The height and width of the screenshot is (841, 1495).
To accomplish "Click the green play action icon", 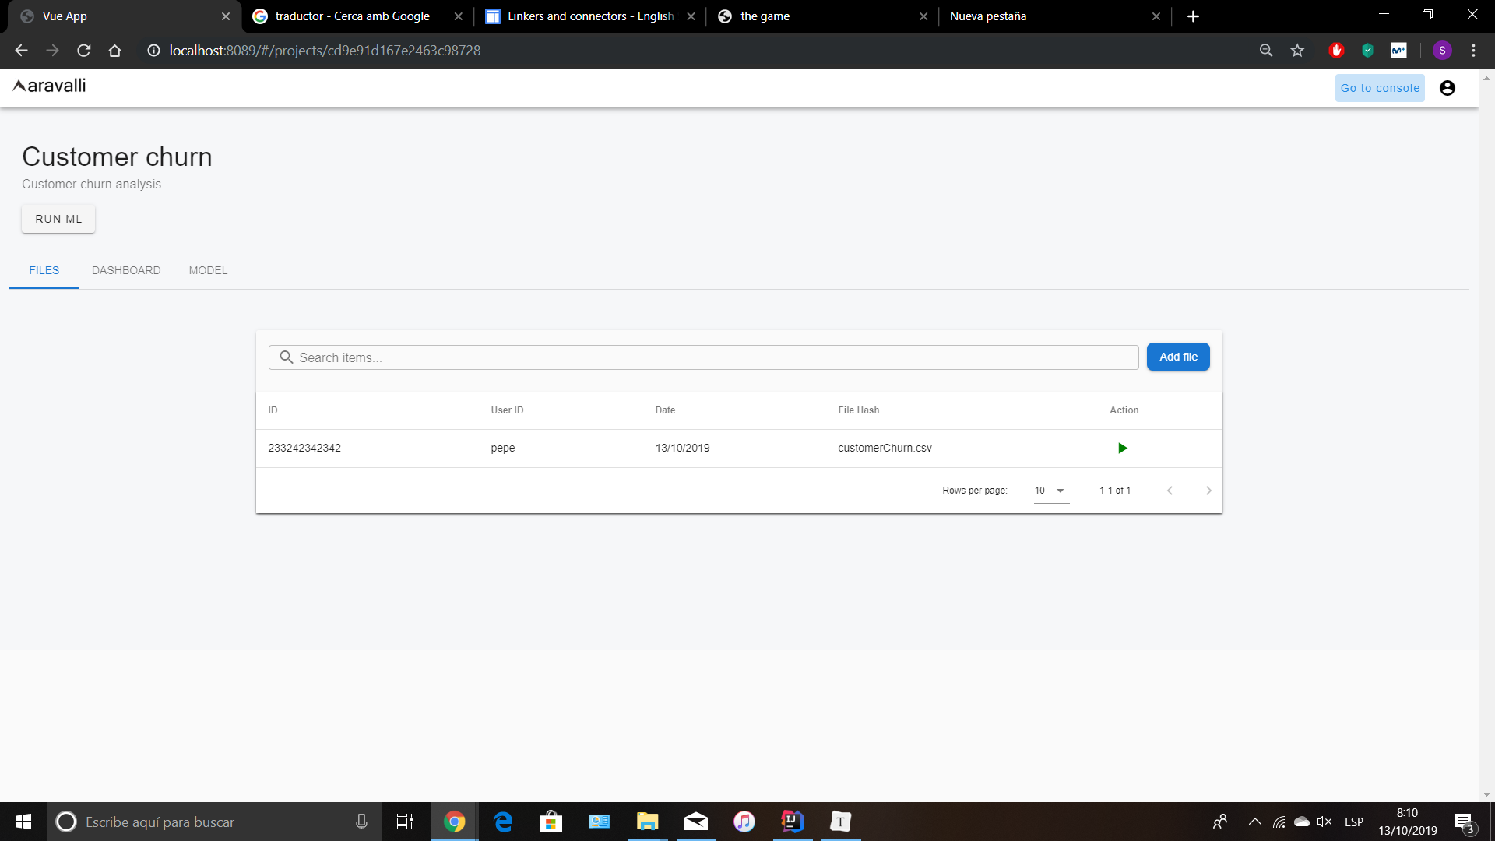I will point(1122,448).
